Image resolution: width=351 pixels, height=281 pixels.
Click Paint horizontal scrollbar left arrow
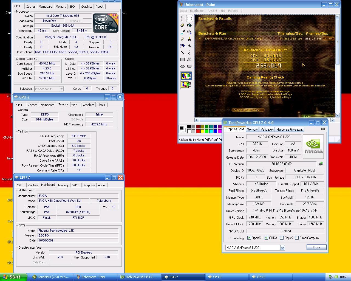197,120
